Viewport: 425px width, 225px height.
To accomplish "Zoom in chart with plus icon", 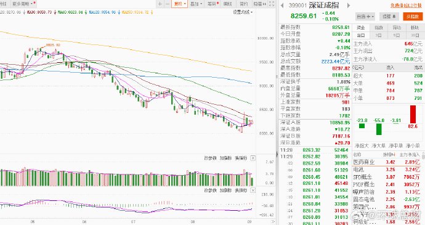I will click(x=160, y=4).
